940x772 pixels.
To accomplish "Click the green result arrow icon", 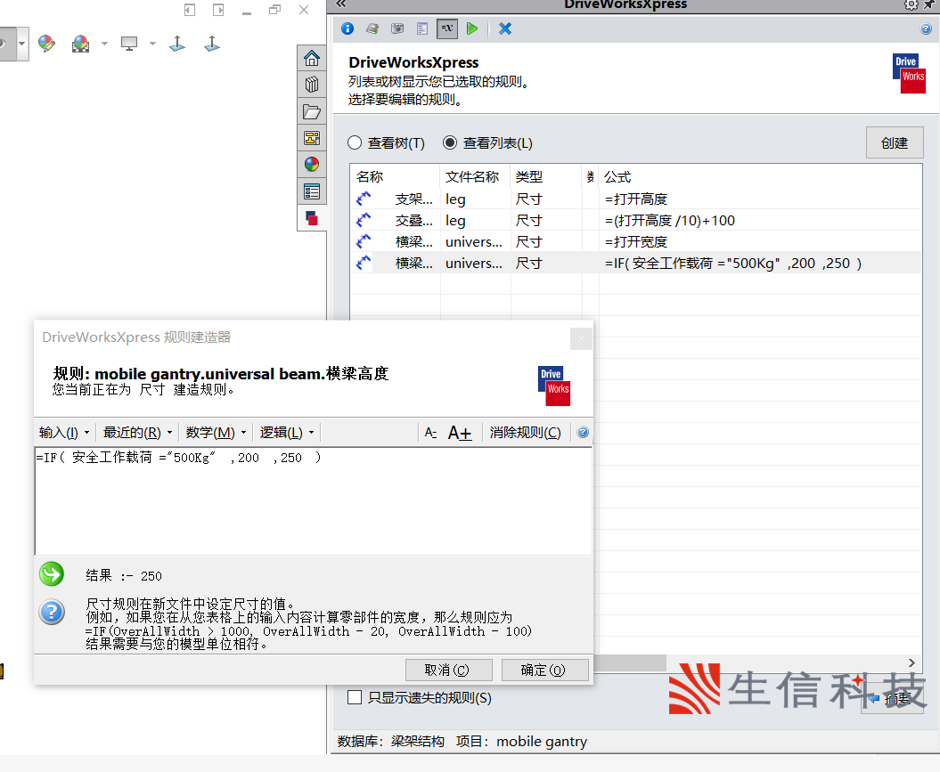I will tap(53, 573).
